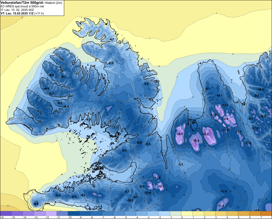Viewport: 272px width, 219px height.
Task: Pick legend swatch between -2 and -1
Action: pyautogui.click(x=164, y=214)
